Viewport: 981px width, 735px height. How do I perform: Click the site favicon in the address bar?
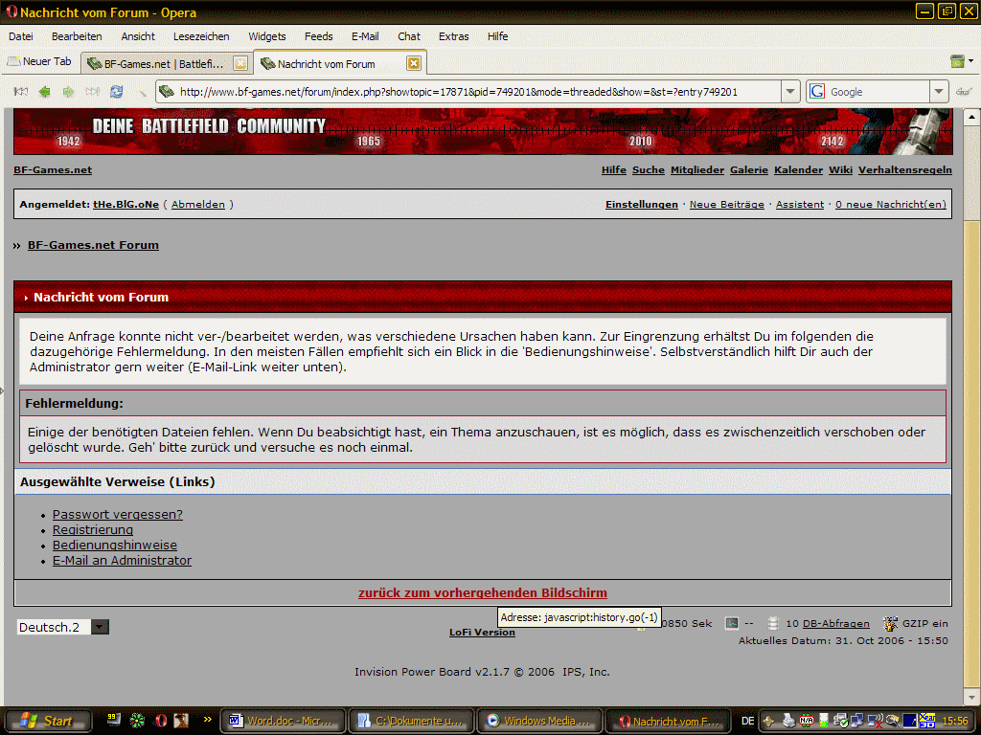[167, 92]
